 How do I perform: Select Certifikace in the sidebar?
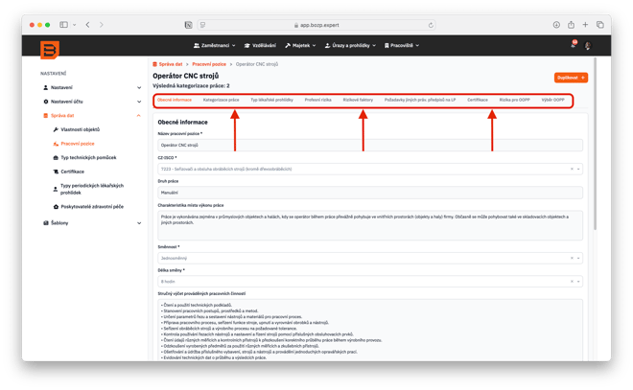click(79, 171)
